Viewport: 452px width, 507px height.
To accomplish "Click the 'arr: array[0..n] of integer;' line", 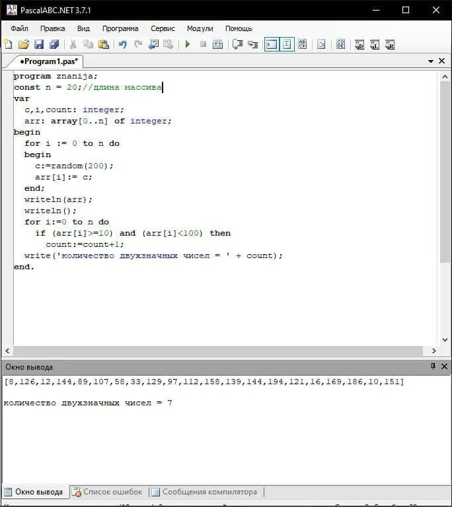I will point(98,121).
